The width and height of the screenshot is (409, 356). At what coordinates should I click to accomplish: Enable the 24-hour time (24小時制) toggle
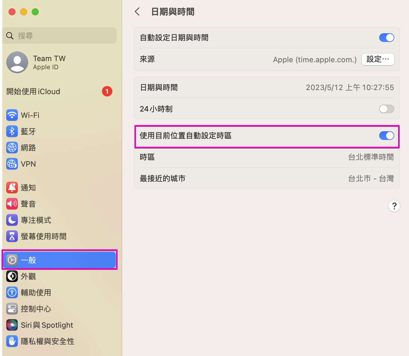387,109
